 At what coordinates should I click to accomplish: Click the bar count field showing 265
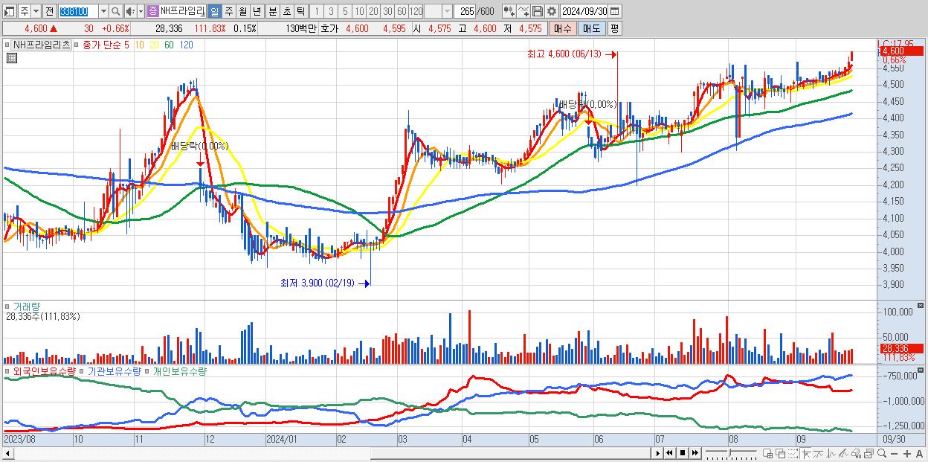tap(466, 11)
